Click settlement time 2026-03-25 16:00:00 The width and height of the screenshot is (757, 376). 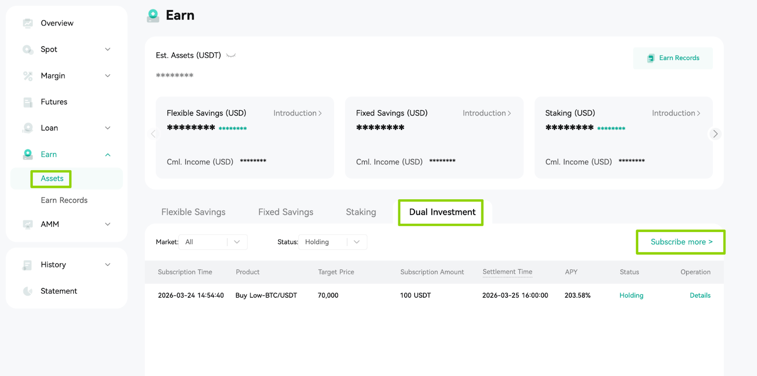point(515,296)
